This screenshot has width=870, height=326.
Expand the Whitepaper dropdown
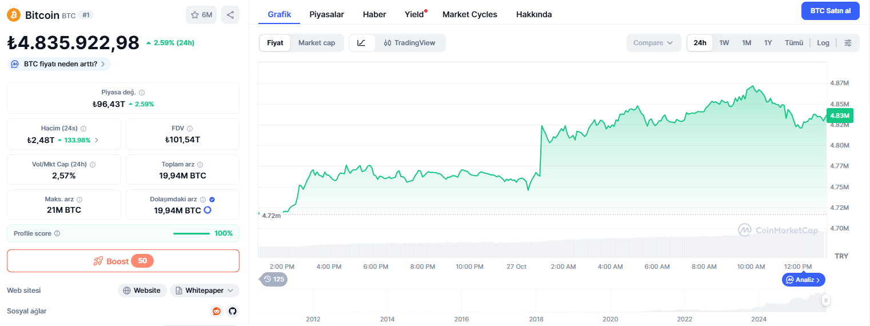205,291
